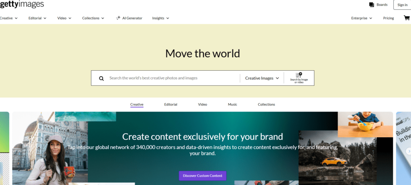Screen dimensions: 411x185
Task: Click the magnifying glass search icon
Action: point(102,78)
